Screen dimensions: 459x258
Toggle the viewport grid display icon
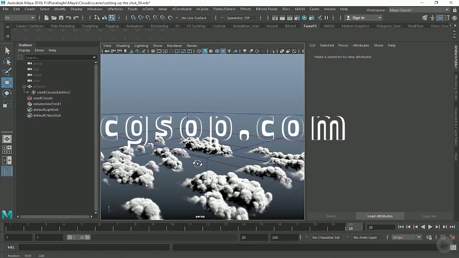(153, 51)
